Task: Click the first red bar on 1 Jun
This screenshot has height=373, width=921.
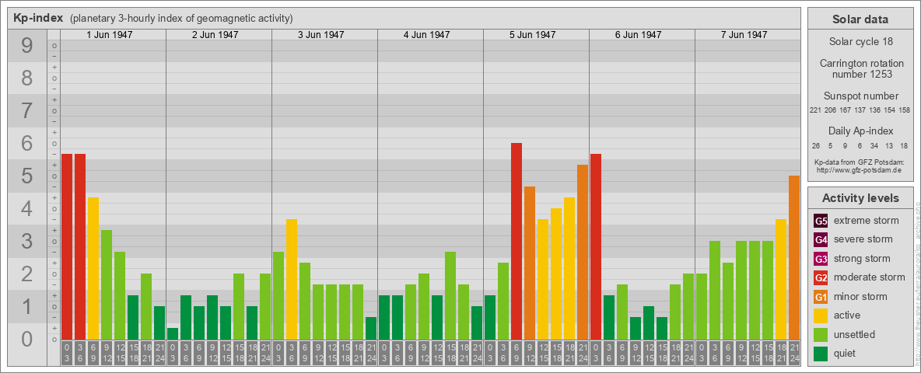Action: pos(67,247)
